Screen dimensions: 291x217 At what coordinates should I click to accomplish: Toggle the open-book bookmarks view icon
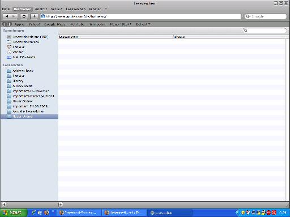click(x=7, y=24)
